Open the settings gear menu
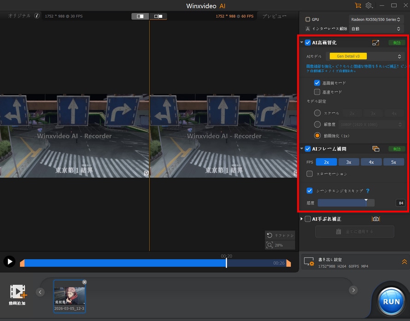The height and width of the screenshot is (321, 410). (x=369, y=6)
